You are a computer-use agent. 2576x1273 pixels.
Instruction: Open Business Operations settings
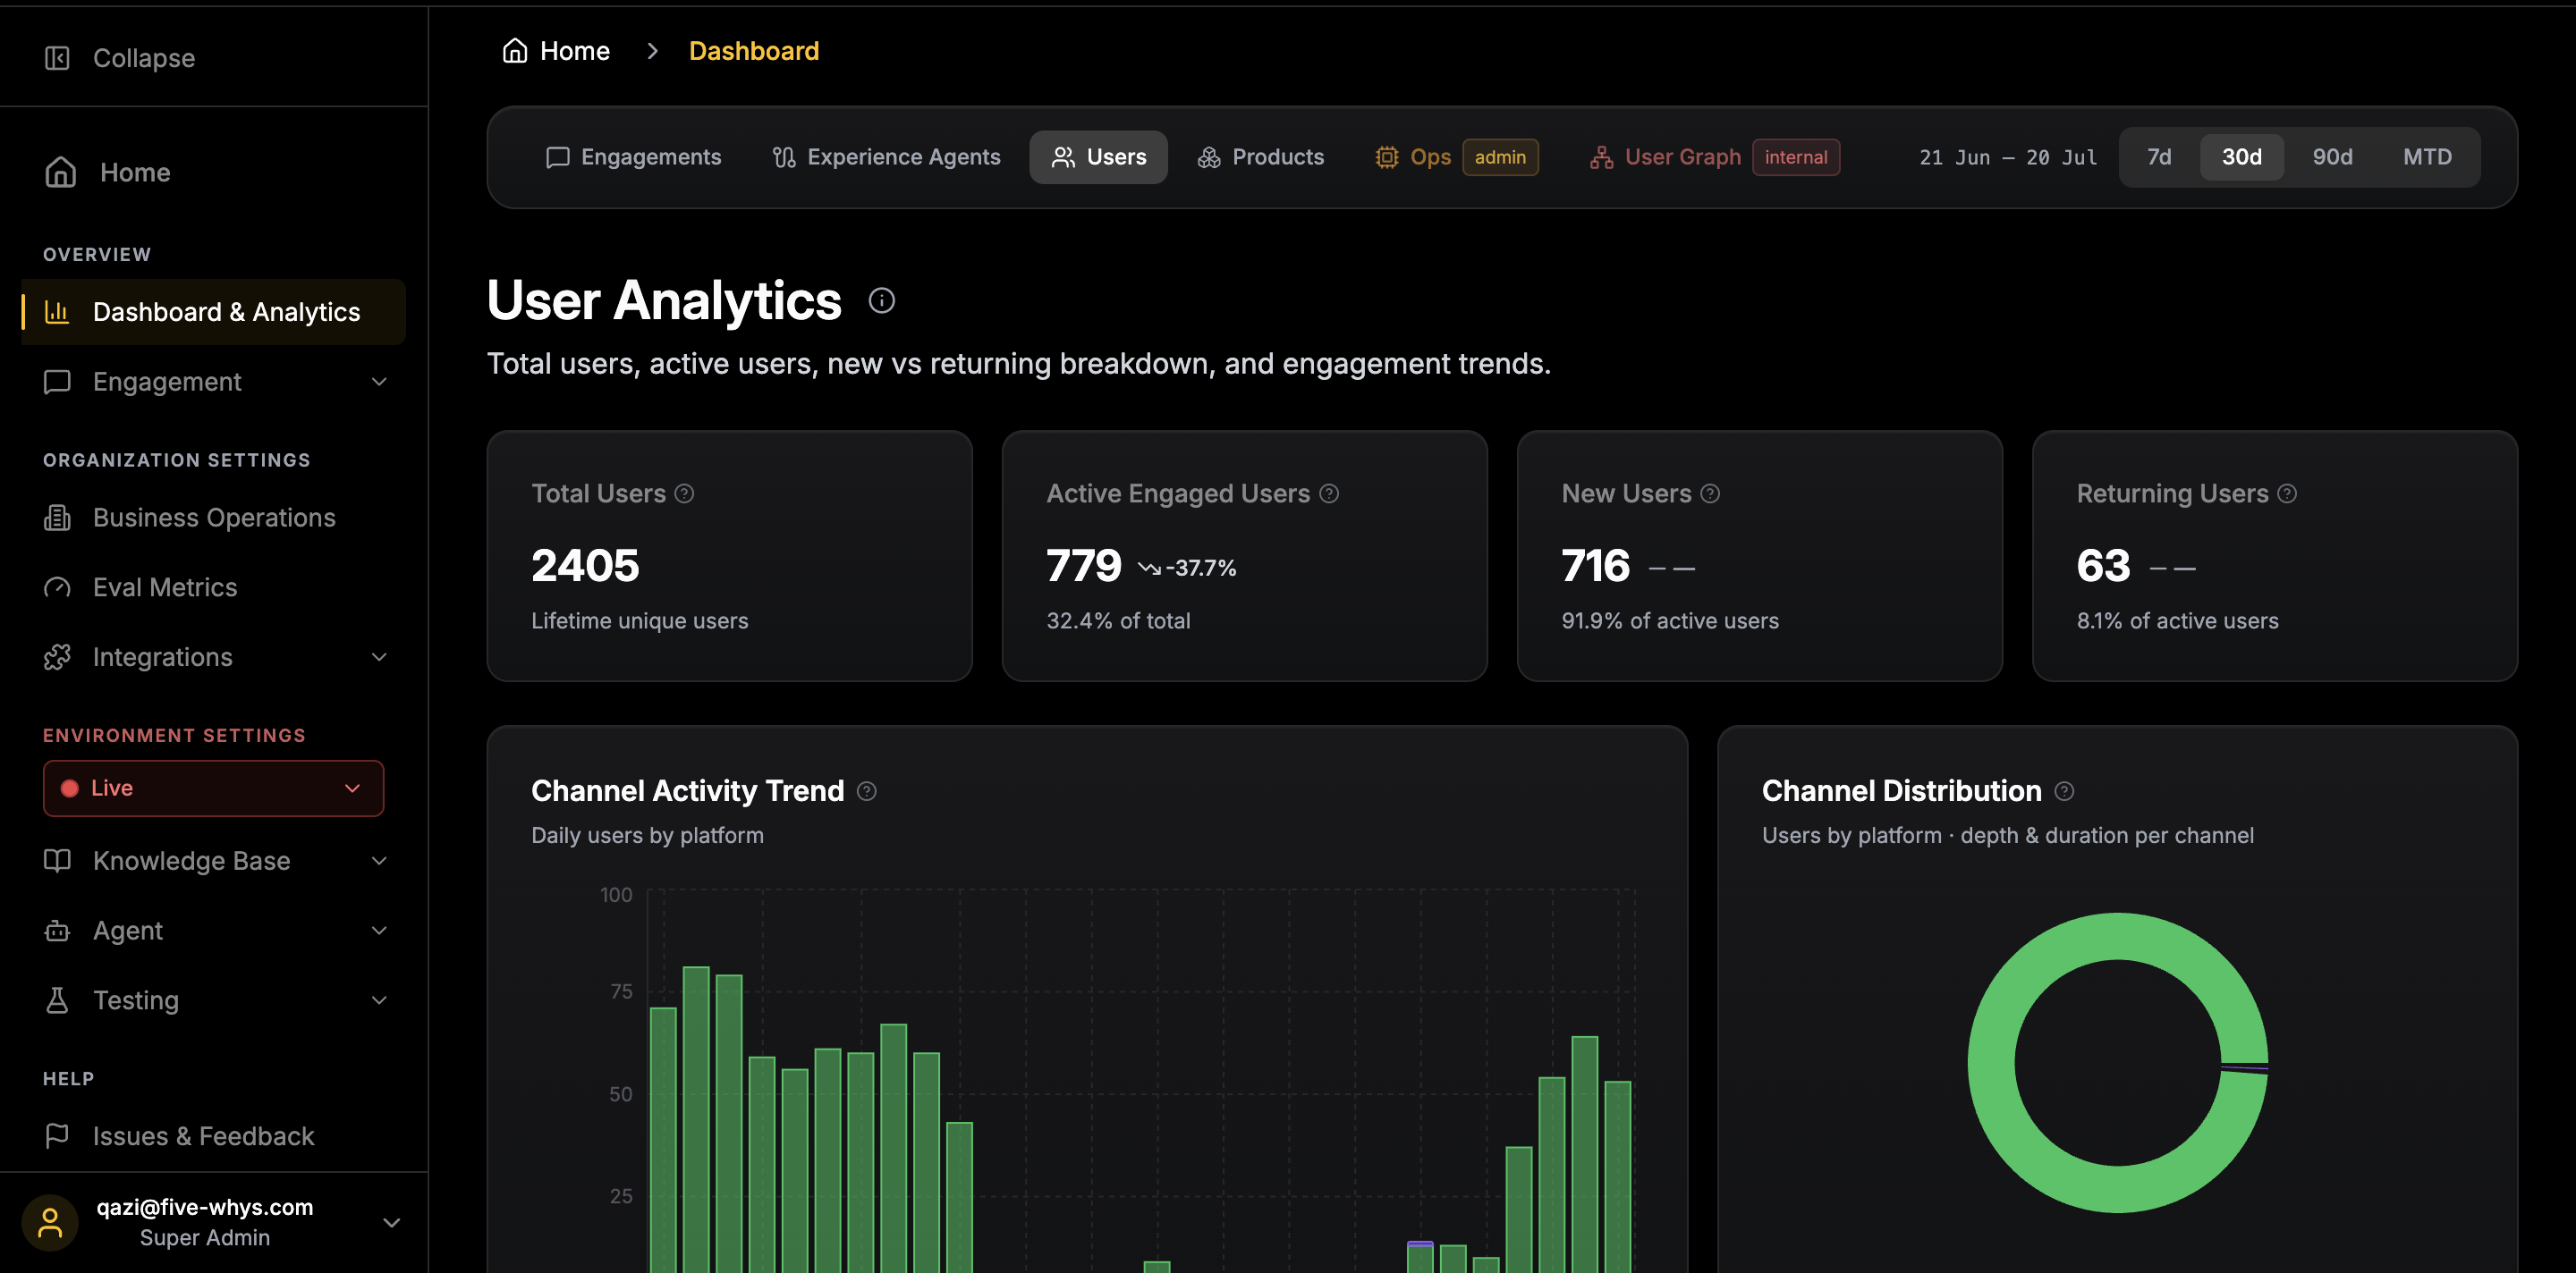point(213,518)
